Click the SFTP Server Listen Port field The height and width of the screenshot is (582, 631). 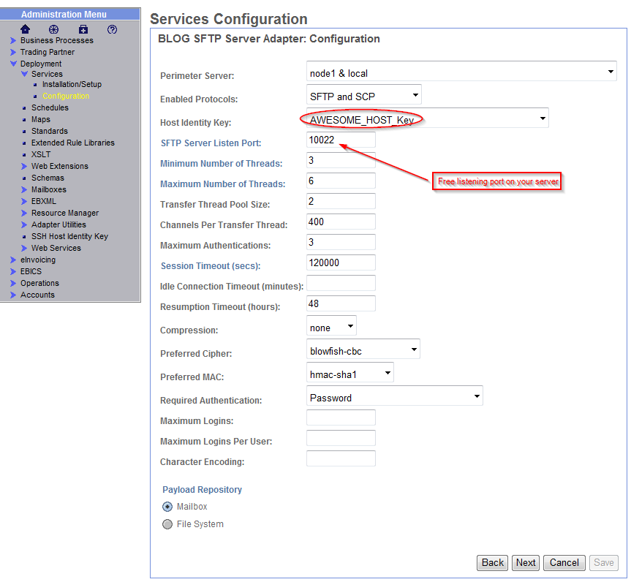[x=341, y=139]
